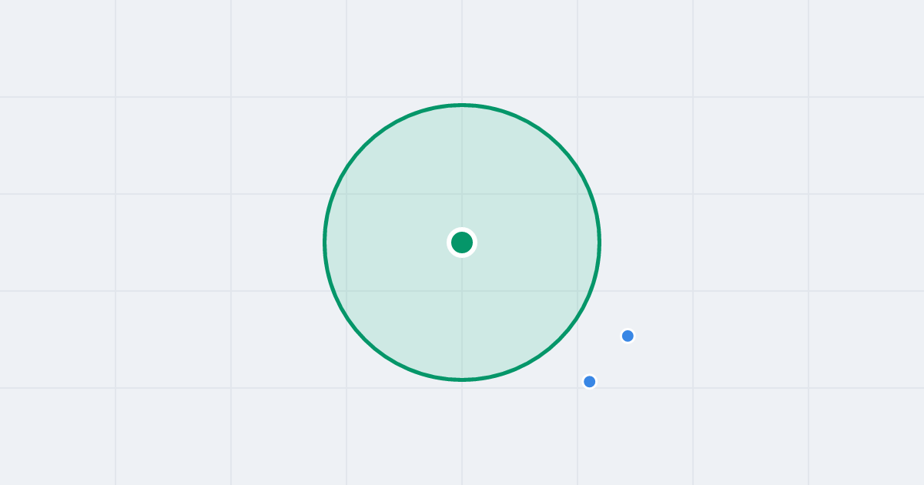The height and width of the screenshot is (485, 924).
Task: Click the white ring around the green center dot
Action: [x=462, y=229]
